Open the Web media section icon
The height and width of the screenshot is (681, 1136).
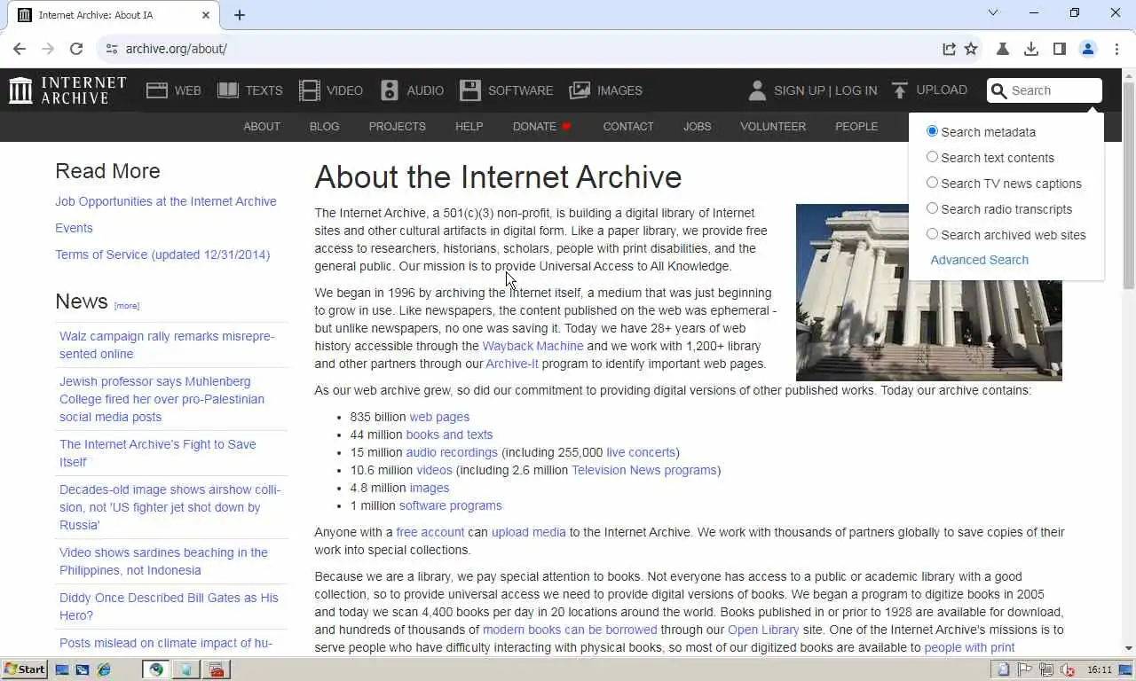tap(157, 90)
